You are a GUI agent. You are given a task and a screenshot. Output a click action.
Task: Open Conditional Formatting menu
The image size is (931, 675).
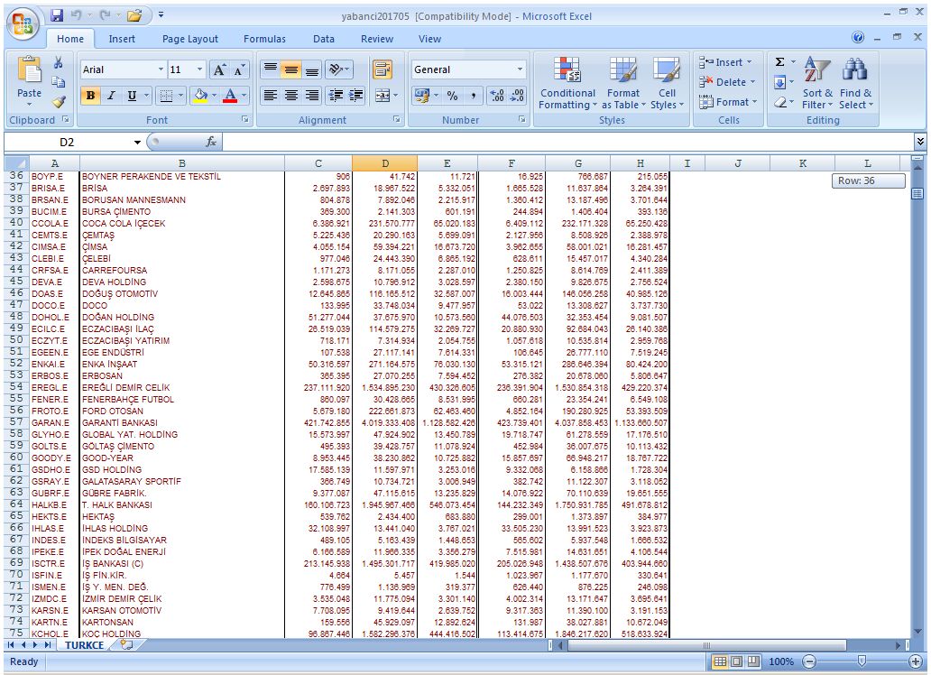[567, 83]
